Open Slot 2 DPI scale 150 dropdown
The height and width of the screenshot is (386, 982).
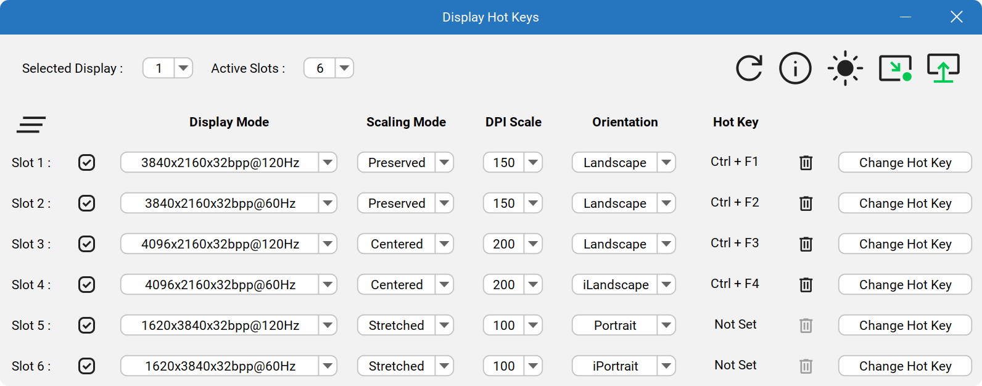coord(513,203)
